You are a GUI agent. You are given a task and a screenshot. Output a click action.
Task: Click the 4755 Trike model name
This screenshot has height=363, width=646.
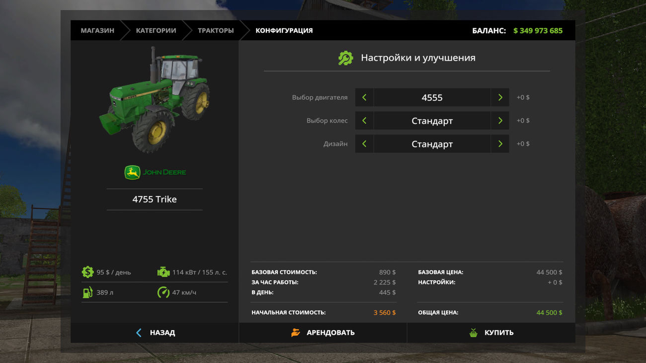click(155, 199)
